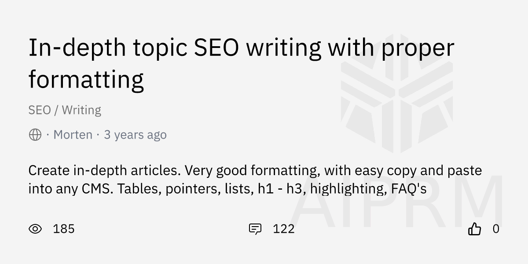Screen dimensions: 528x264
Task: Click the "h1 - h3" text in description
Action: pos(285,189)
